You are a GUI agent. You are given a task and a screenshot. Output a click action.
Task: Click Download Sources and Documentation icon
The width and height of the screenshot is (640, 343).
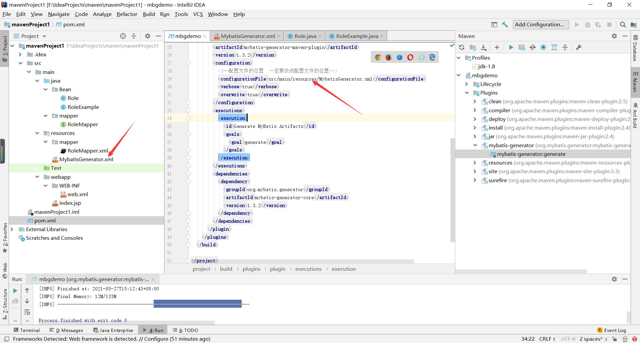(484, 47)
